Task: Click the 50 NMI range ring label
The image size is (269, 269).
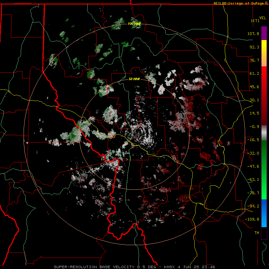Action: 134,79
